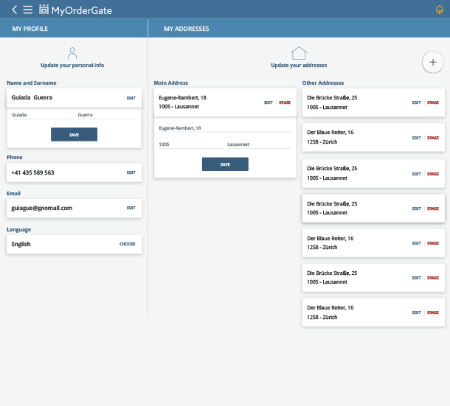The width and height of the screenshot is (450, 406).
Task: Edit the first Die Brücke Straße address
Action: [417, 102]
